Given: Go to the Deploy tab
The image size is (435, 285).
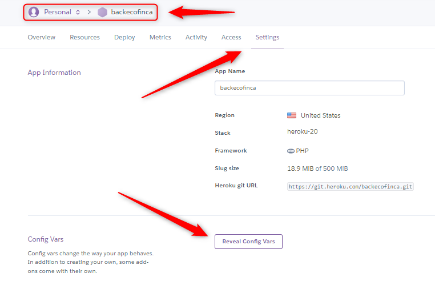Looking at the screenshot, I should (124, 37).
